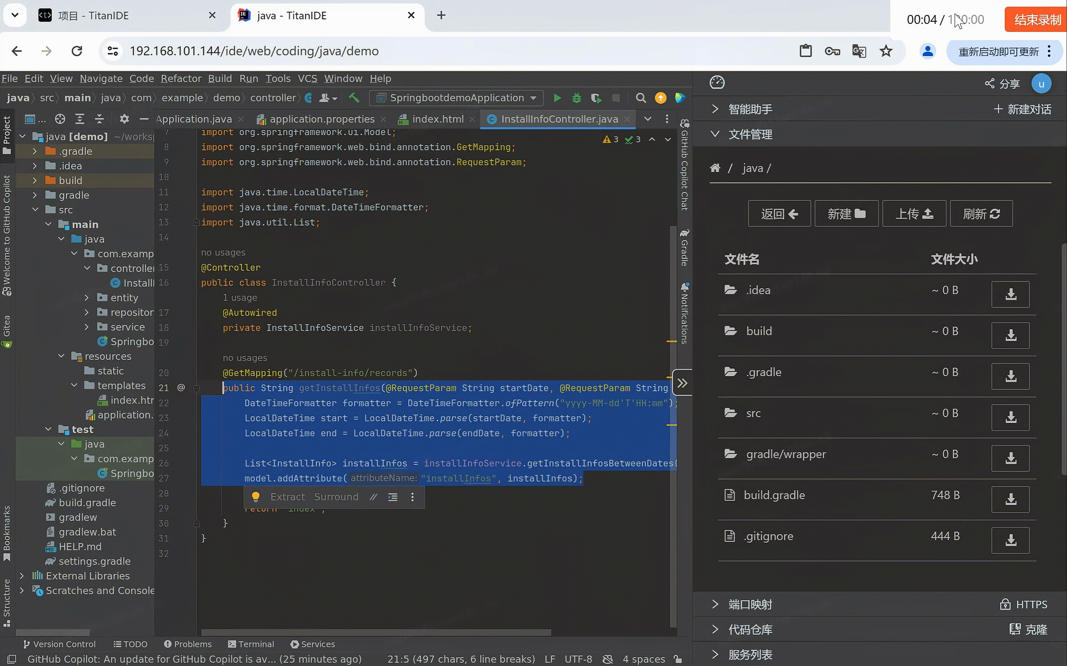Toggle the Gitea side tool window
Viewport: 1067px width, 666px height.
pyautogui.click(x=7, y=331)
